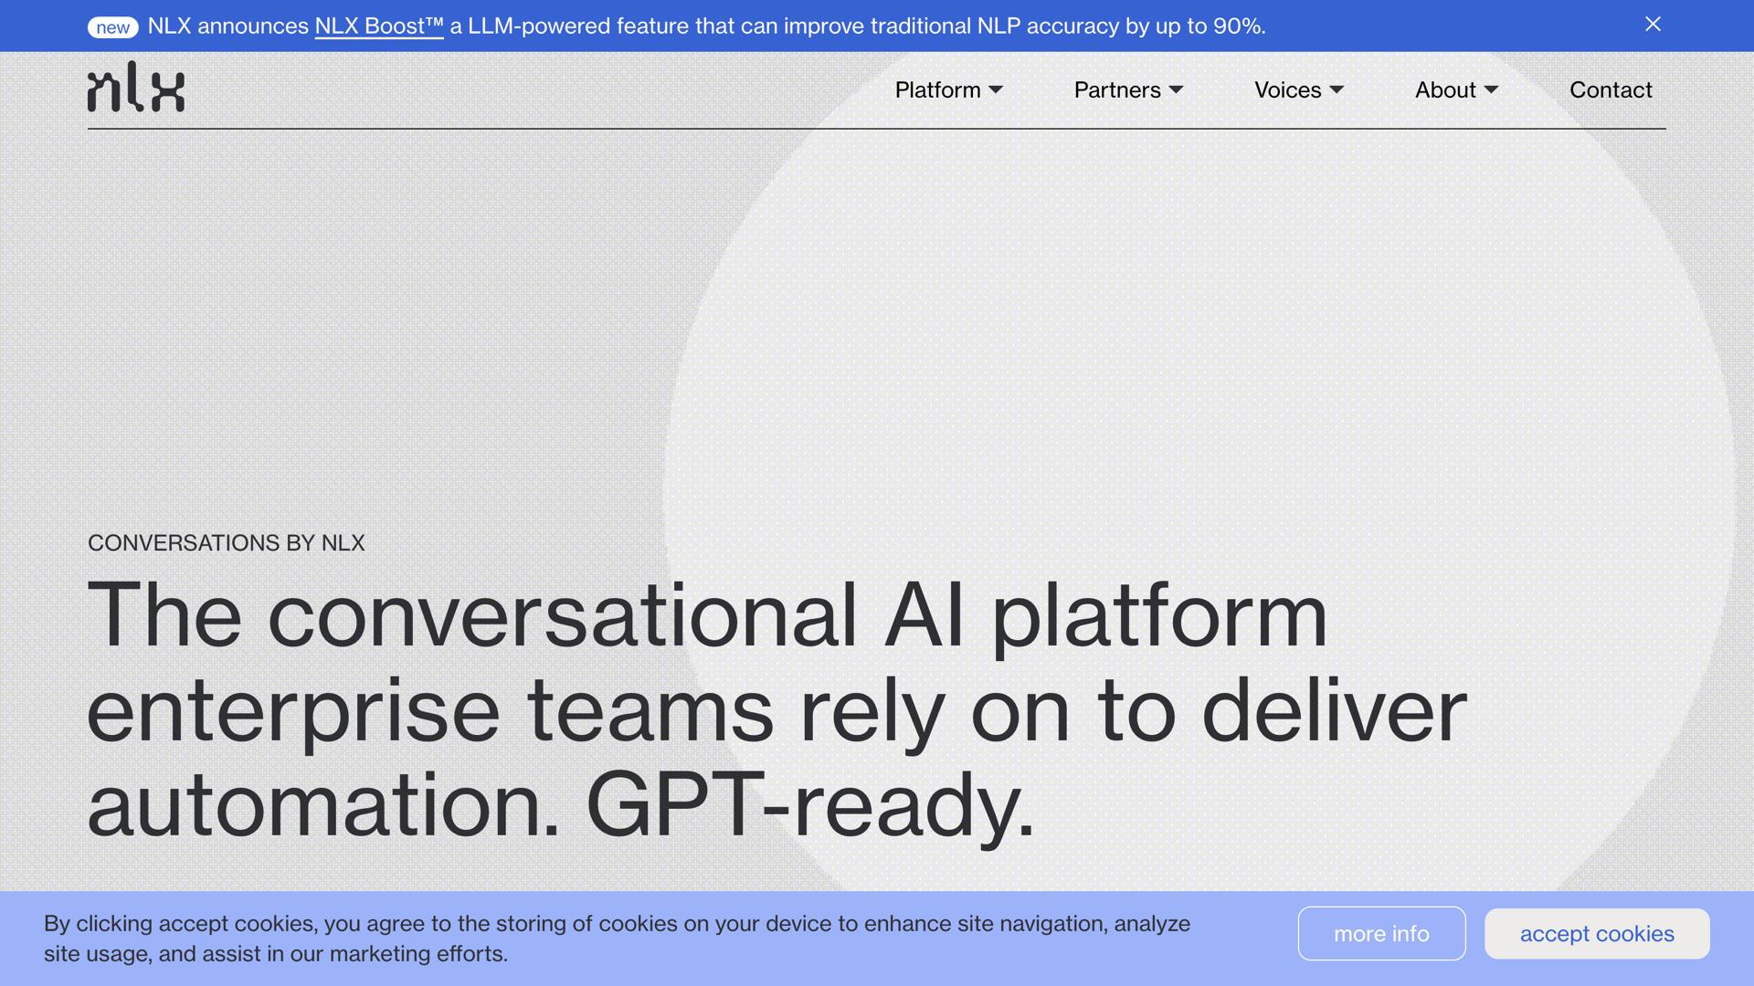Open the Platform menu item
Screen dimensions: 1754x986
pos(937,89)
